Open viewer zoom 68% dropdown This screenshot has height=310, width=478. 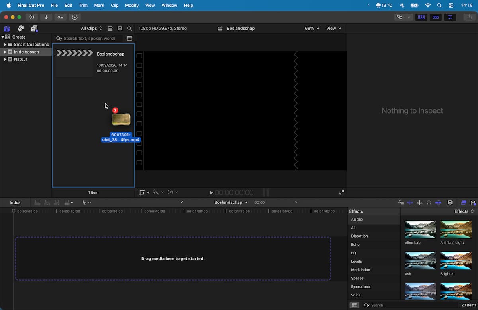pos(312,29)
